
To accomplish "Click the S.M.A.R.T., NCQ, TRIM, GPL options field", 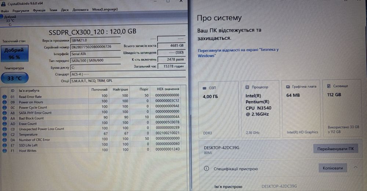I will [128, 81].
